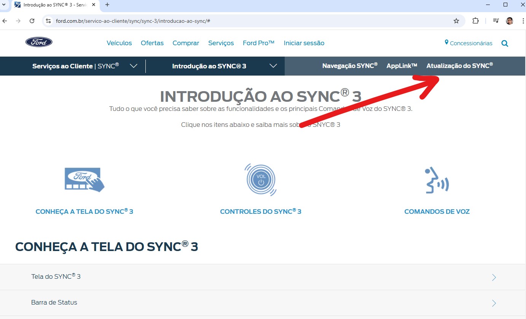Expand the Tela do SYNC 3 row
The height and width of the screenshot is (319, 526).
click(263, 277)
